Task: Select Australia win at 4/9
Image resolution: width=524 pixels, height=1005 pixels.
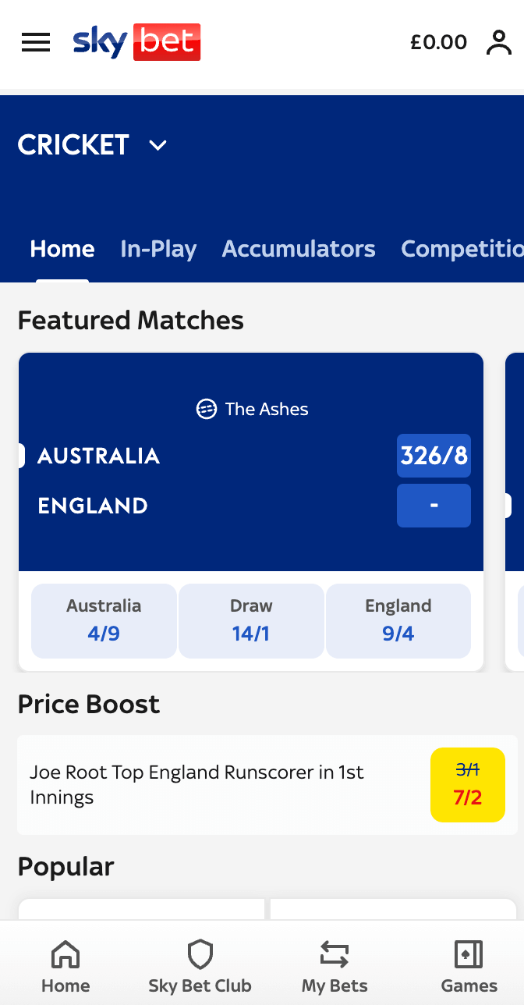Action: click(104, 620)
